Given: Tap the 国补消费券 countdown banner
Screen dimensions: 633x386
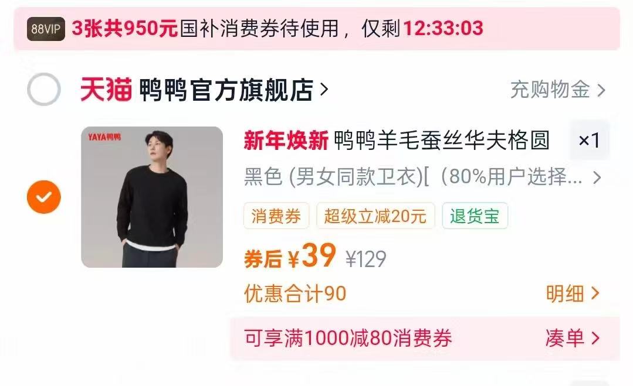Looking at the screenshot, I should [x=317, y=29].
